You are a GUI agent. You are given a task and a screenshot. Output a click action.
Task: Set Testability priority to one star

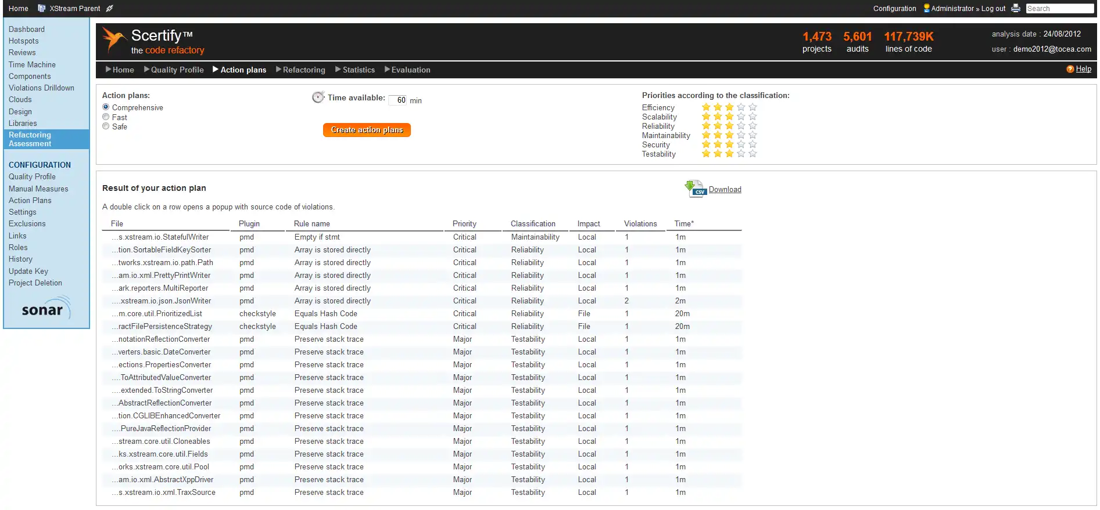click(706, 154)
